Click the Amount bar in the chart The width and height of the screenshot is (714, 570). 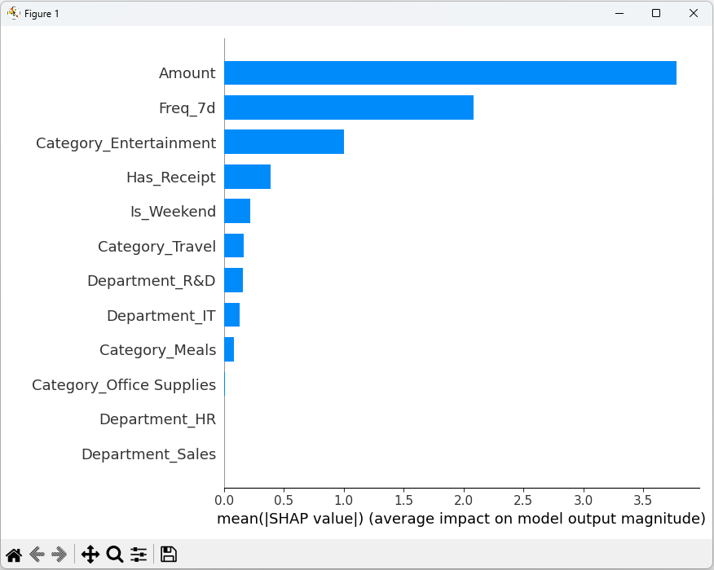pyautogui.click(x=450, y=73)
